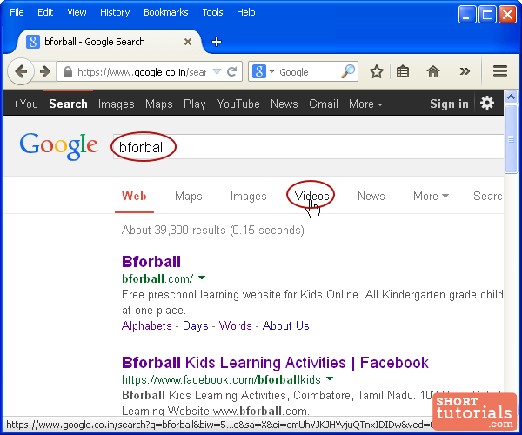Open Maps in black Google bar

(159, 104)
